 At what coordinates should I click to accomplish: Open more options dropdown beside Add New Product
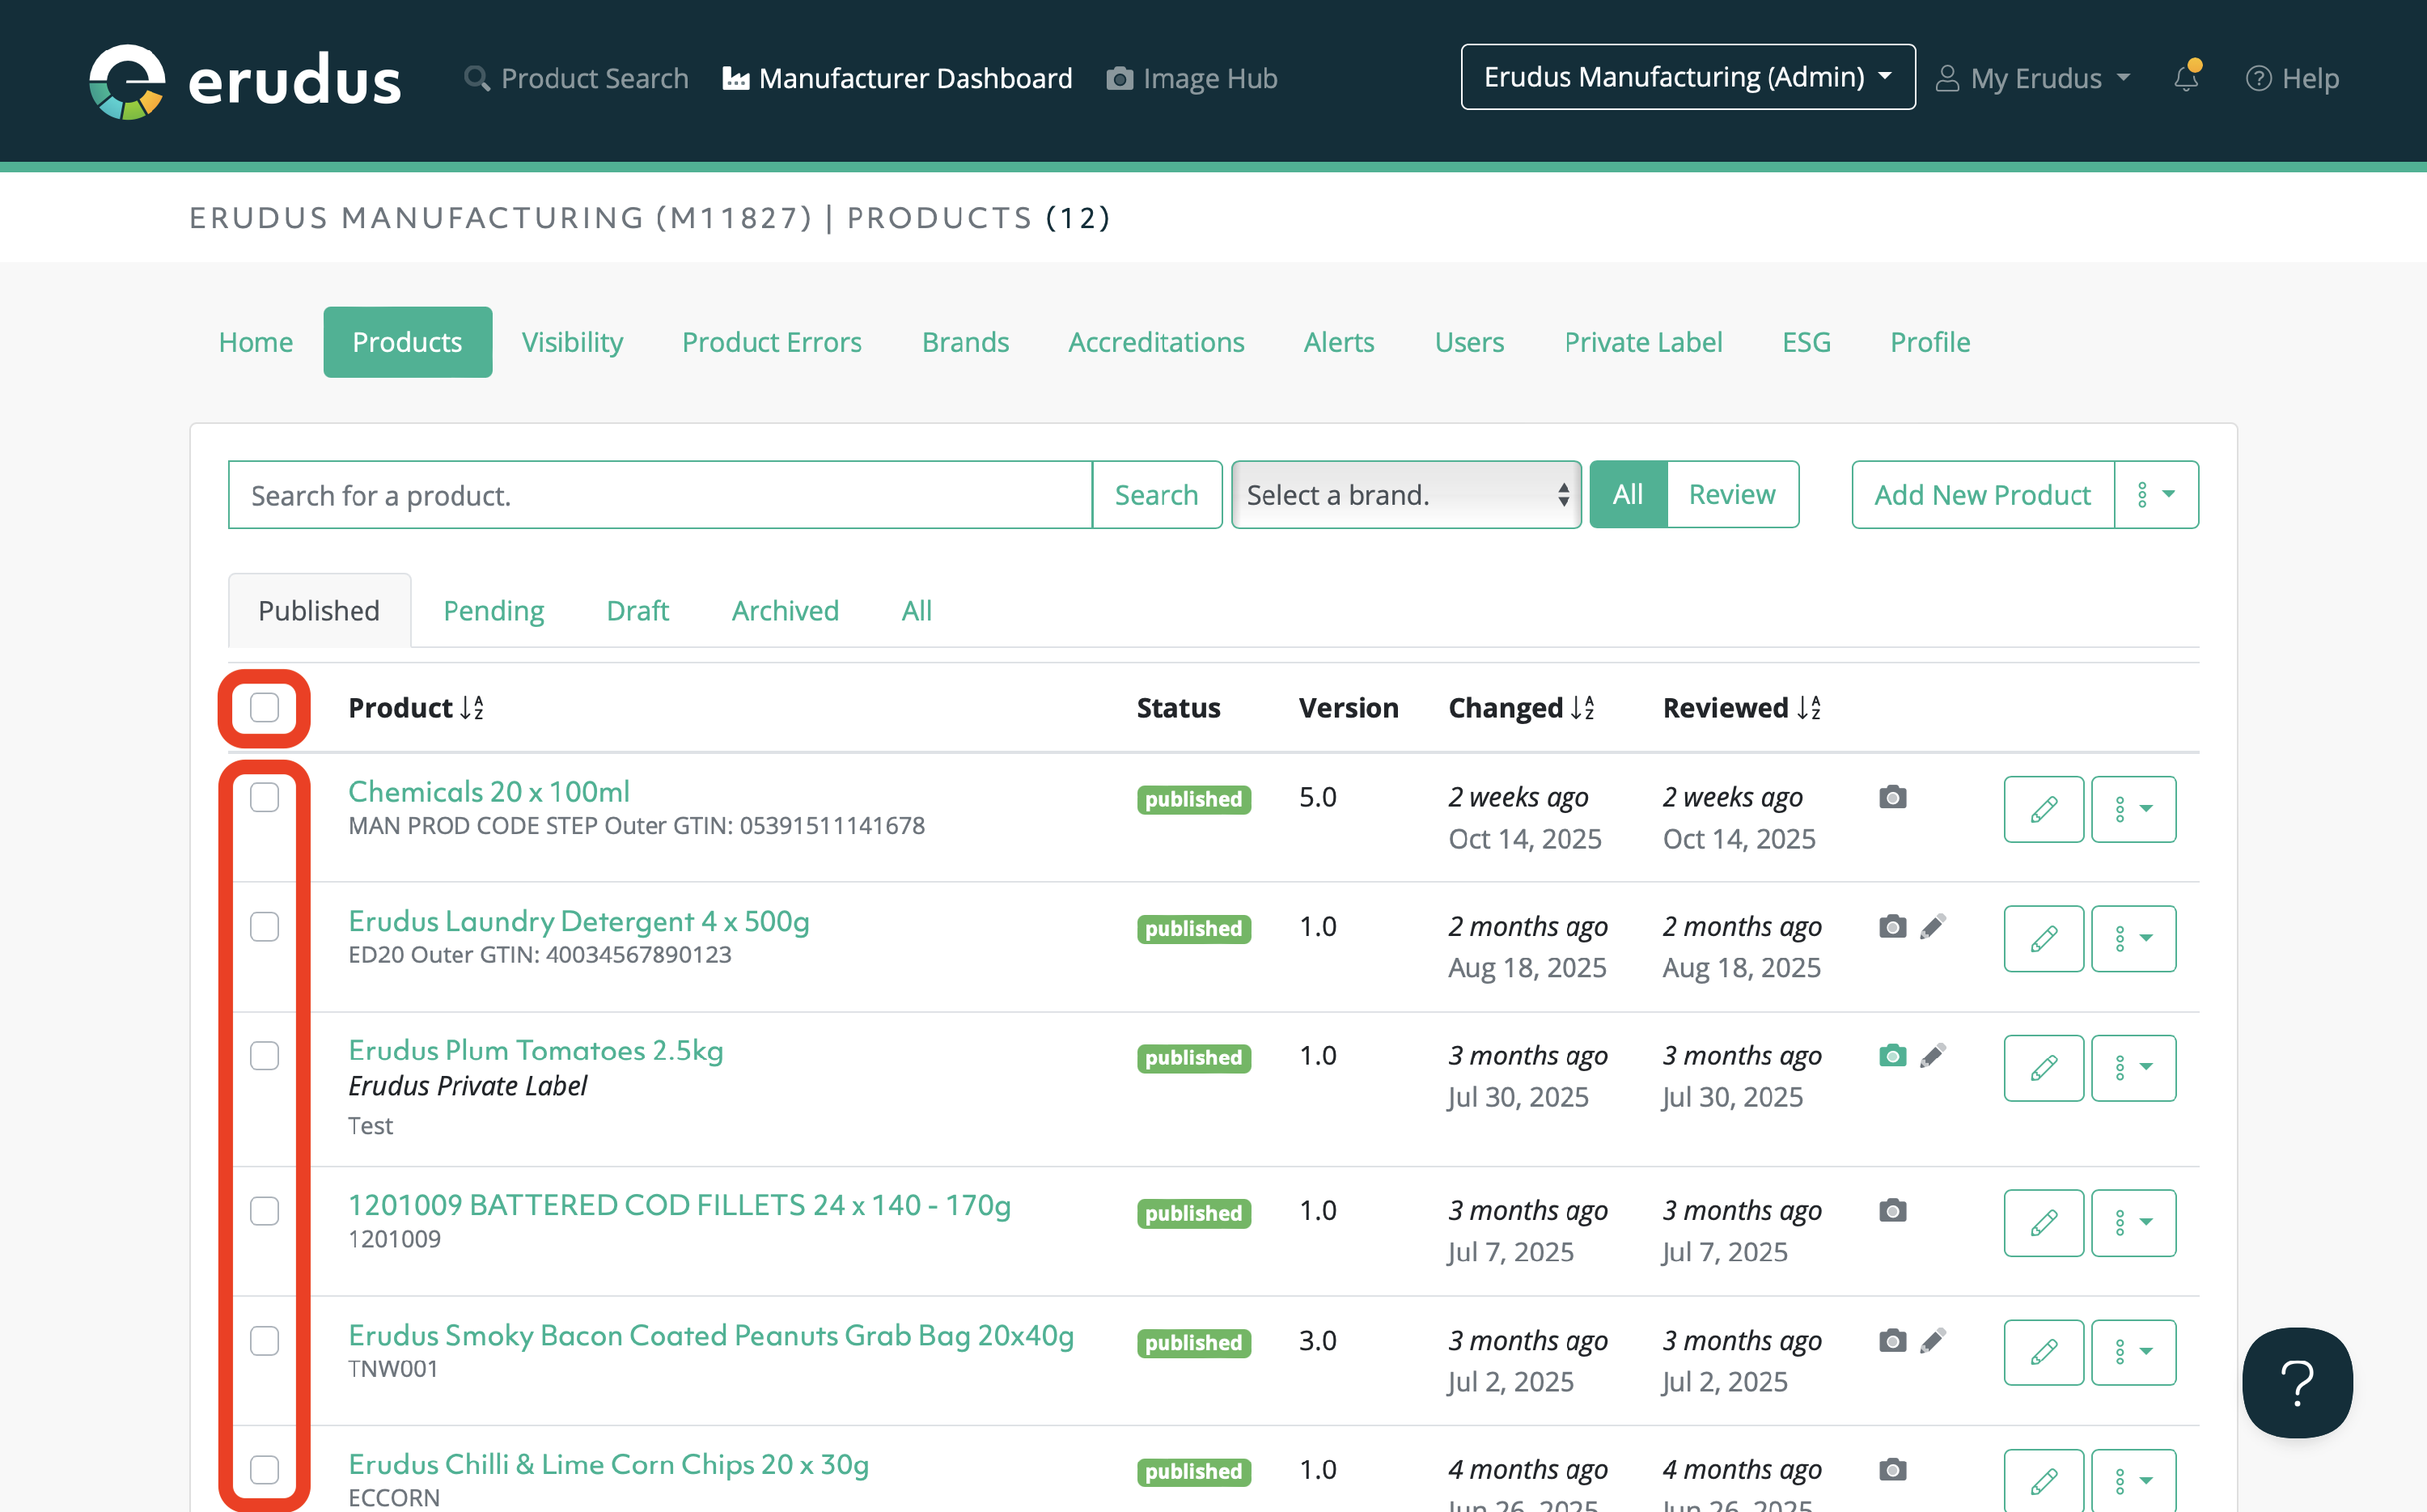coord(2156,494)
